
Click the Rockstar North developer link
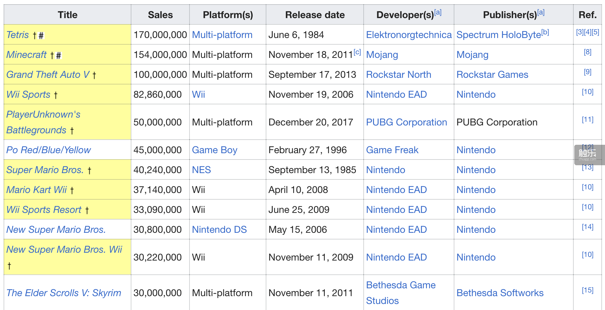398,75
